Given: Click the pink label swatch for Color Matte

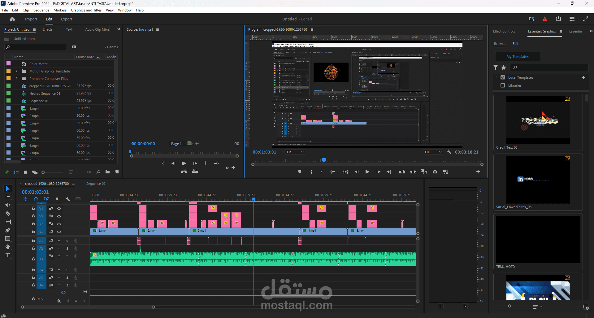Looking at the screenshot, I should (x=9, y=63).
